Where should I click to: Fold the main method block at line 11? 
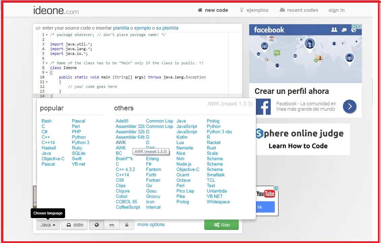pyautogui.click(x=47, y=82)
